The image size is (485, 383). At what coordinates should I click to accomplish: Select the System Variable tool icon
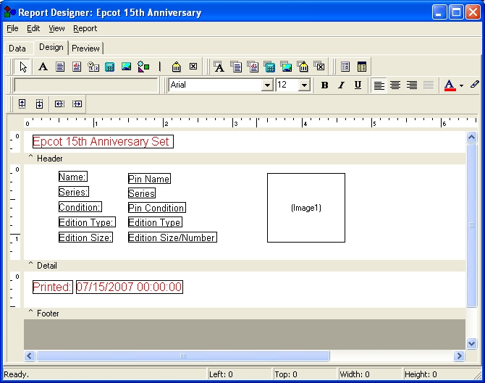pos(93,67)
